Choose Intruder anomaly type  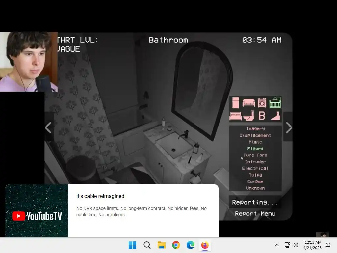(255, 162)
